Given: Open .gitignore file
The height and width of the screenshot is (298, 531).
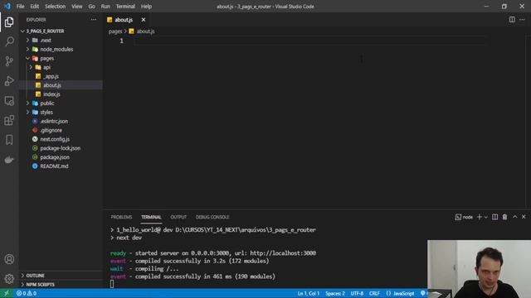Looking at the screenshot, I should pyautogui.click(x=51, y=130).
